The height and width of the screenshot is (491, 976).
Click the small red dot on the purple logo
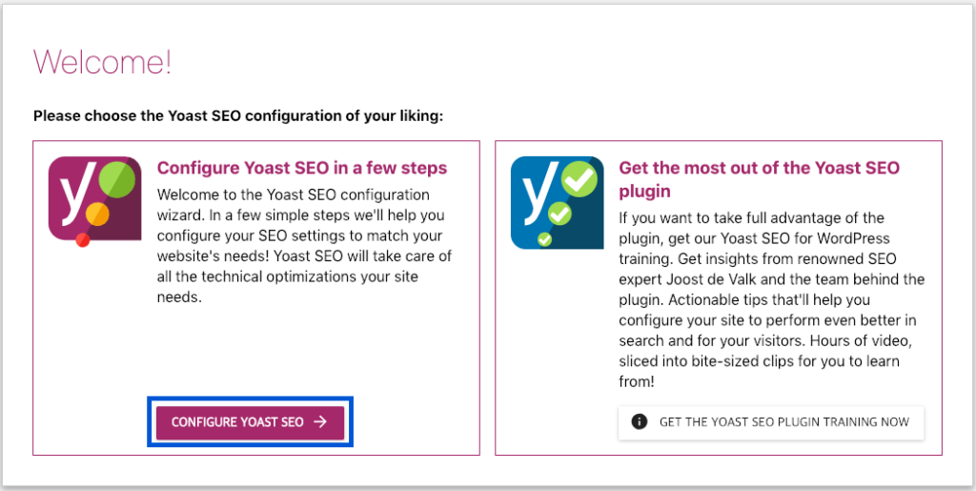pos(82,241)
